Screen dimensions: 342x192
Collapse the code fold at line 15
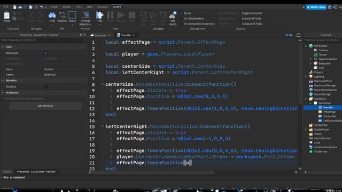coord(102,126)
